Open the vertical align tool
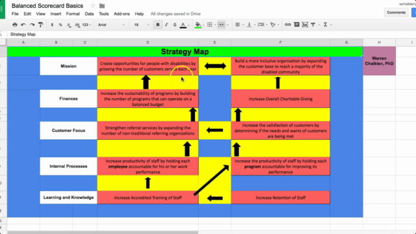 [x=249, y=25]
